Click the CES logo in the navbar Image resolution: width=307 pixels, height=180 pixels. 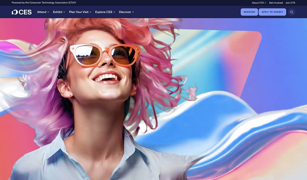22,12
